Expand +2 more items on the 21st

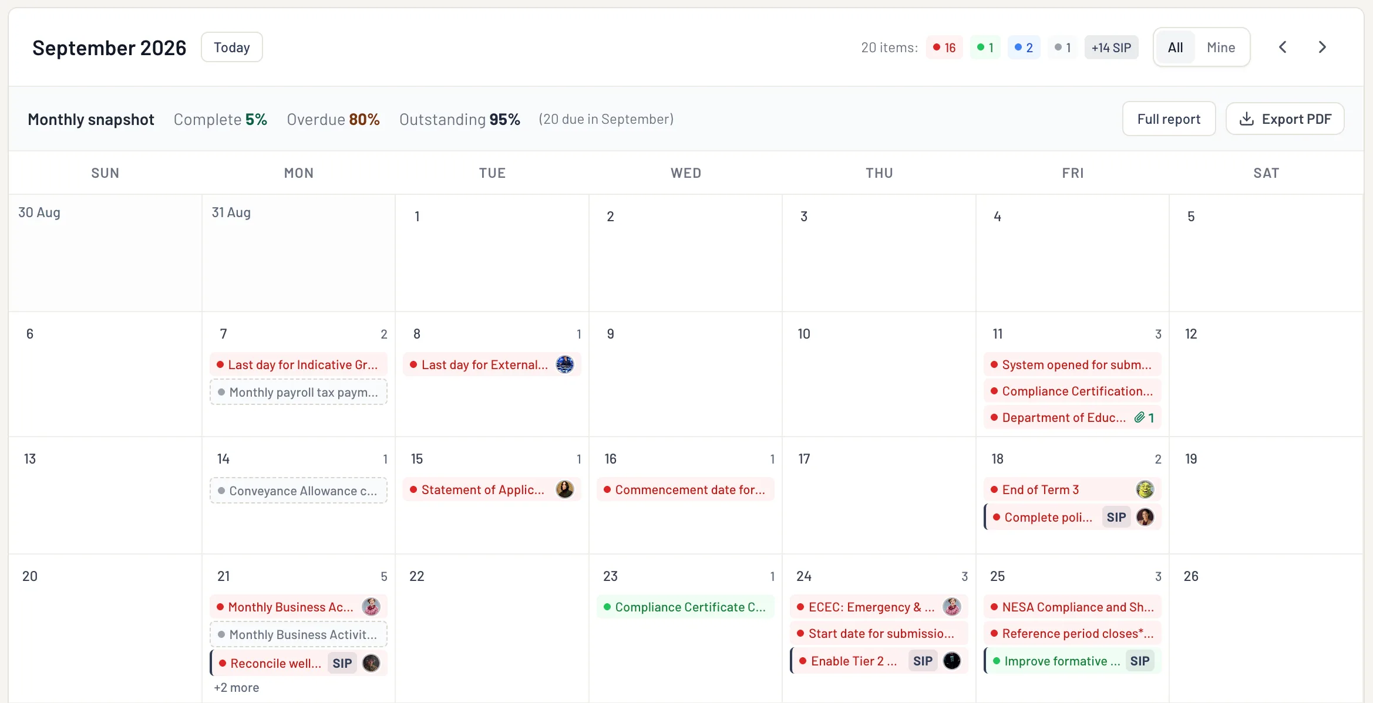point(237,688)
